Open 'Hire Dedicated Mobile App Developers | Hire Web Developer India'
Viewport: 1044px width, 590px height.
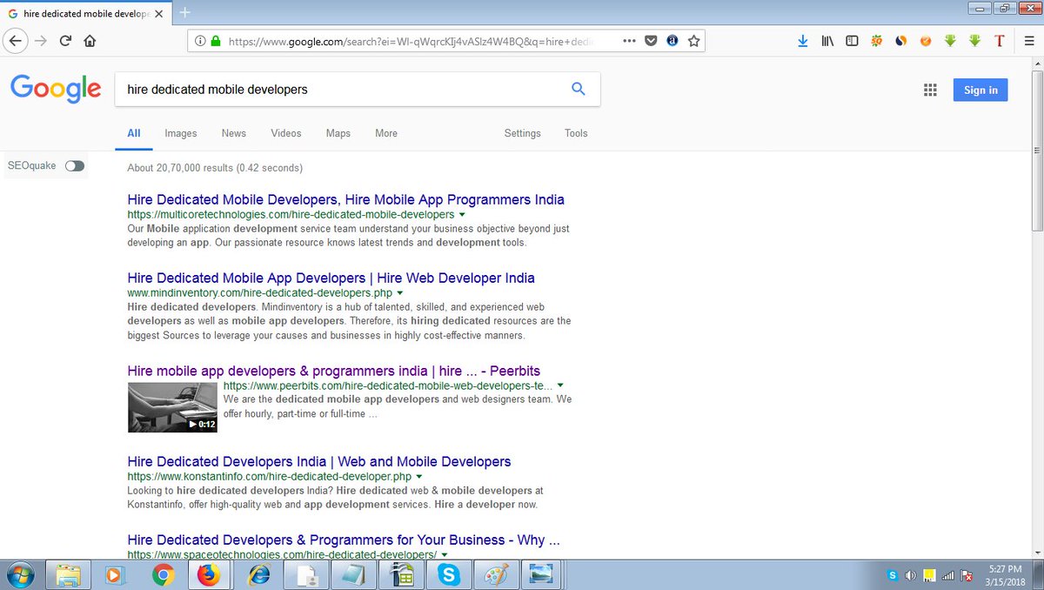click(331, 278)
